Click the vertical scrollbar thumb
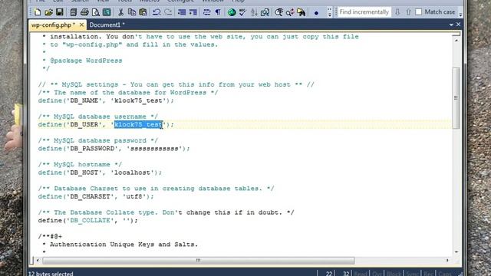The image size is (491, 276). click(456, 97)
